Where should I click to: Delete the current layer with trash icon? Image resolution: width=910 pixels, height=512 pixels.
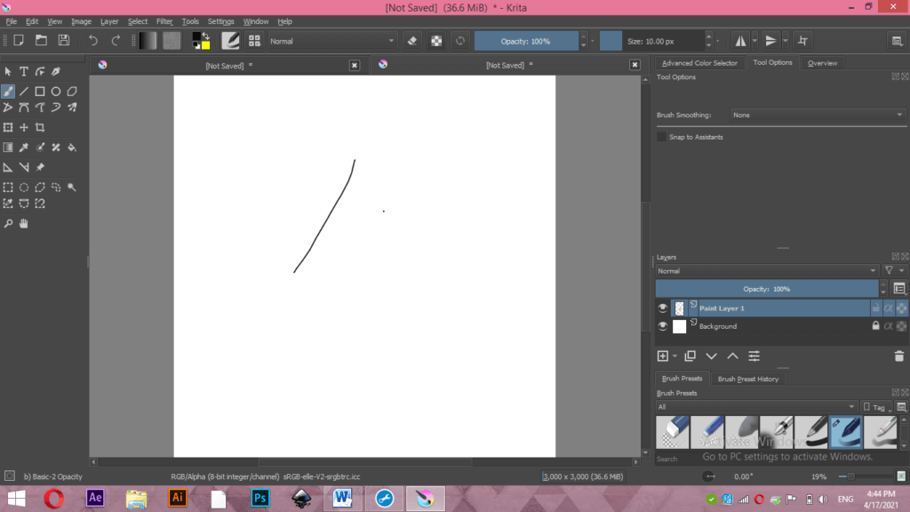click(x=898, y=356)
